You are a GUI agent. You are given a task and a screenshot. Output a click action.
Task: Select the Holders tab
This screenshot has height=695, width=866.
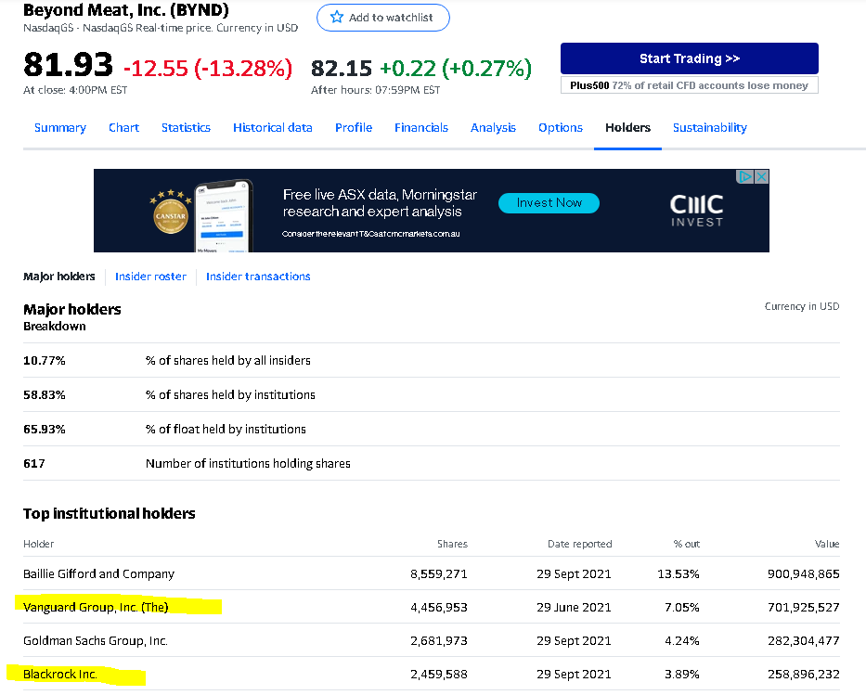point(628,127)
